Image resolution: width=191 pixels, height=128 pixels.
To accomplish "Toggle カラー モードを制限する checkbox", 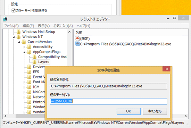I will pos(14,11).
